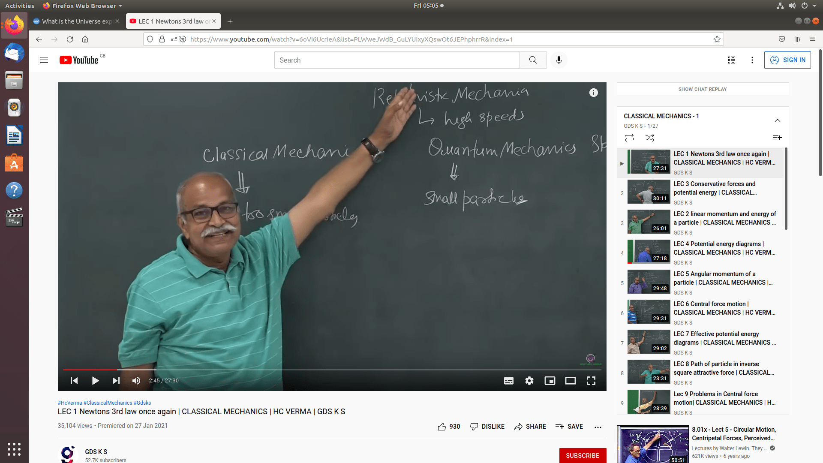Open Walter Lewin 8.01x Lect 5 thumbnail
The height and width of the screenshot is (463, 823).
pos(652,445)
